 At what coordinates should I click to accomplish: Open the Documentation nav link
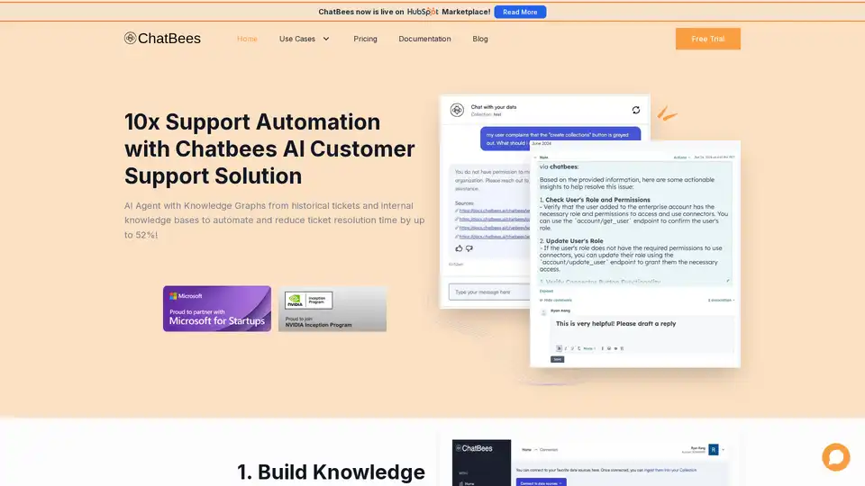tap(424, 39)
